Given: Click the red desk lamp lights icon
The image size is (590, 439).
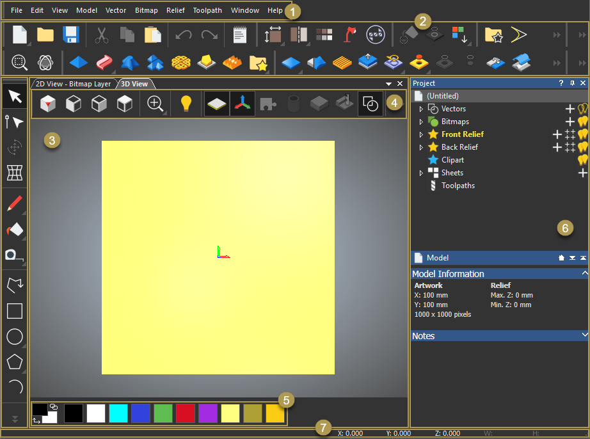Looking at the screenshot, I should 350,35.
